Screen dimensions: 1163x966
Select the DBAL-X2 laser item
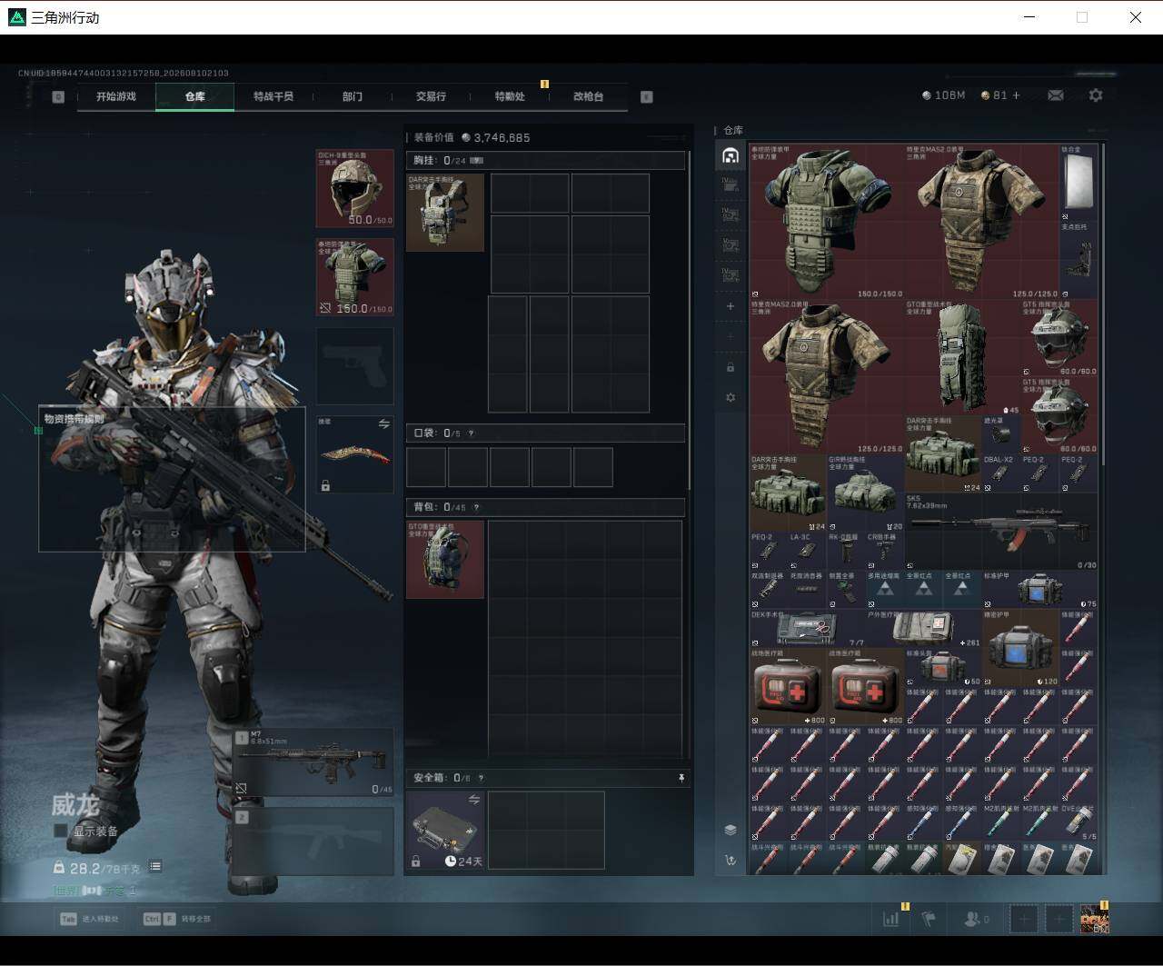[1000, 473]
